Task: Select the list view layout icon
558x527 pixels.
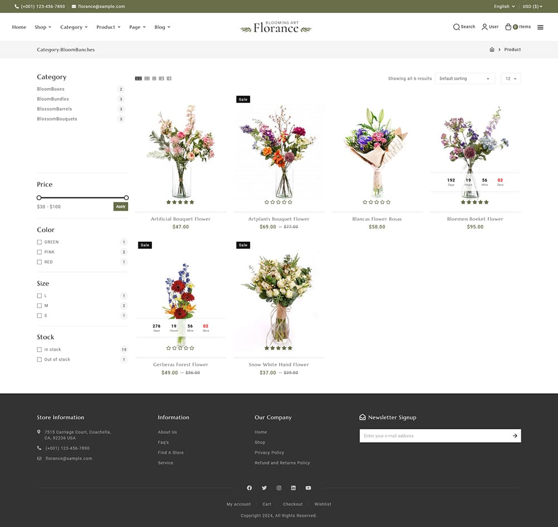Action: click(162, 79)
